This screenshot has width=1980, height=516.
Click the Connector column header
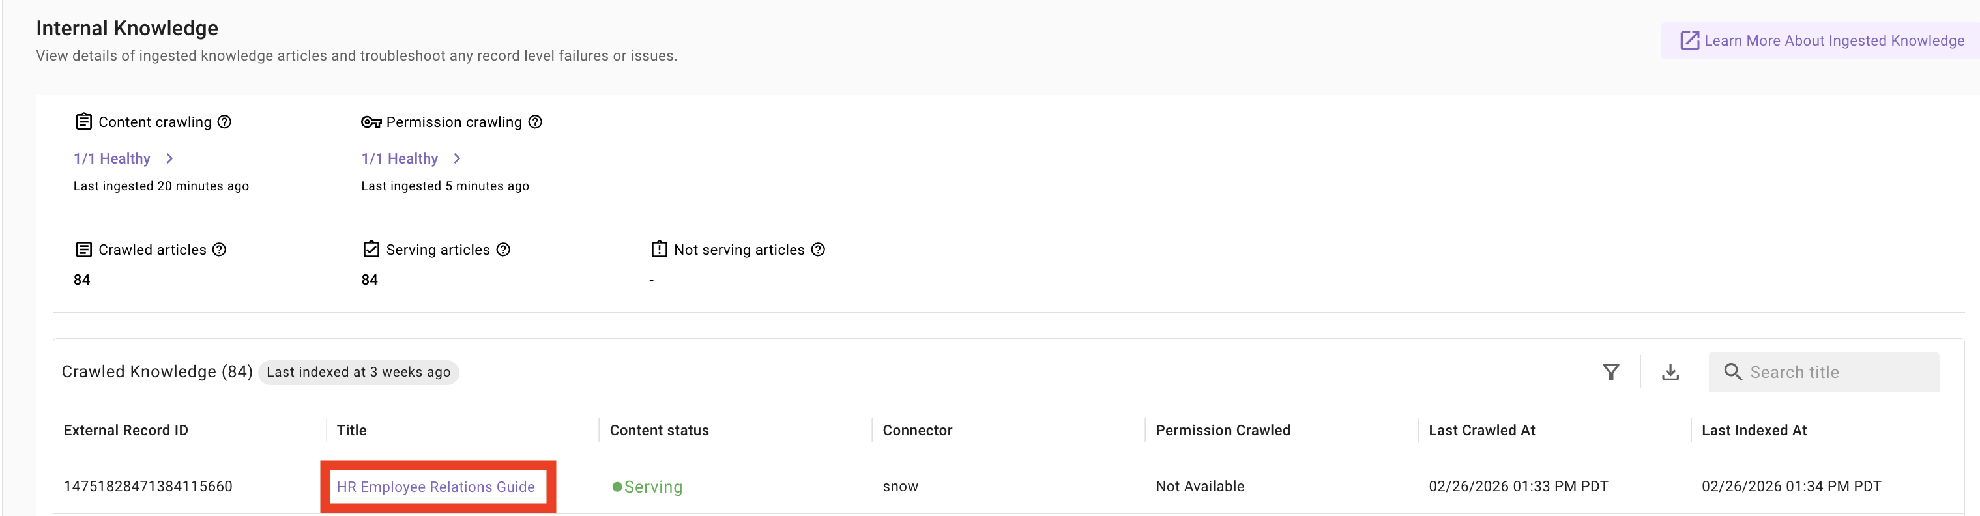pyautogui.click(x=917, y=430)
